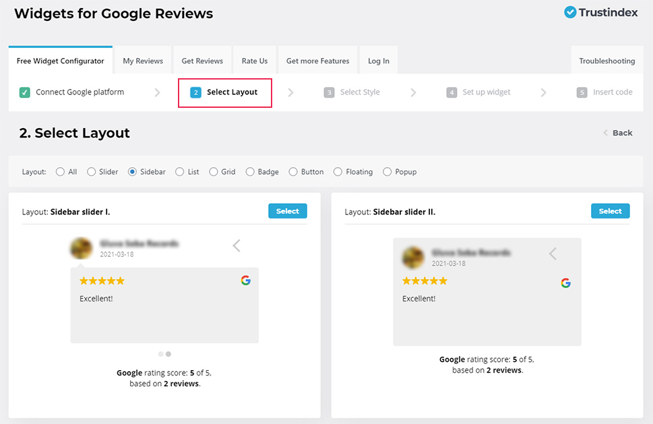Switch to the Log In tab

[x=379, y=61]
